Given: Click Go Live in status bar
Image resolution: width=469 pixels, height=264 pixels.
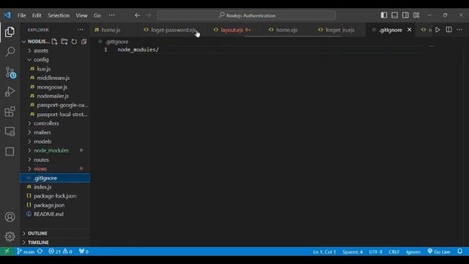Looking at the screenshot, I should [439, 252].
